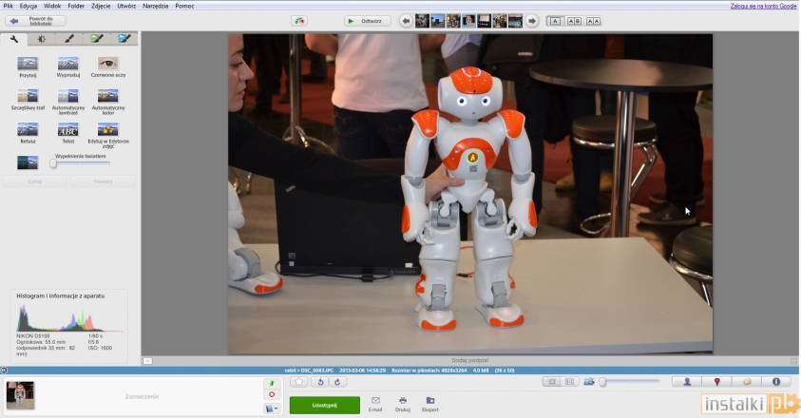Screen dimensions: 801x418
Task: Collapse the caption bar below the photo
Action: click(x=147, y=361)
